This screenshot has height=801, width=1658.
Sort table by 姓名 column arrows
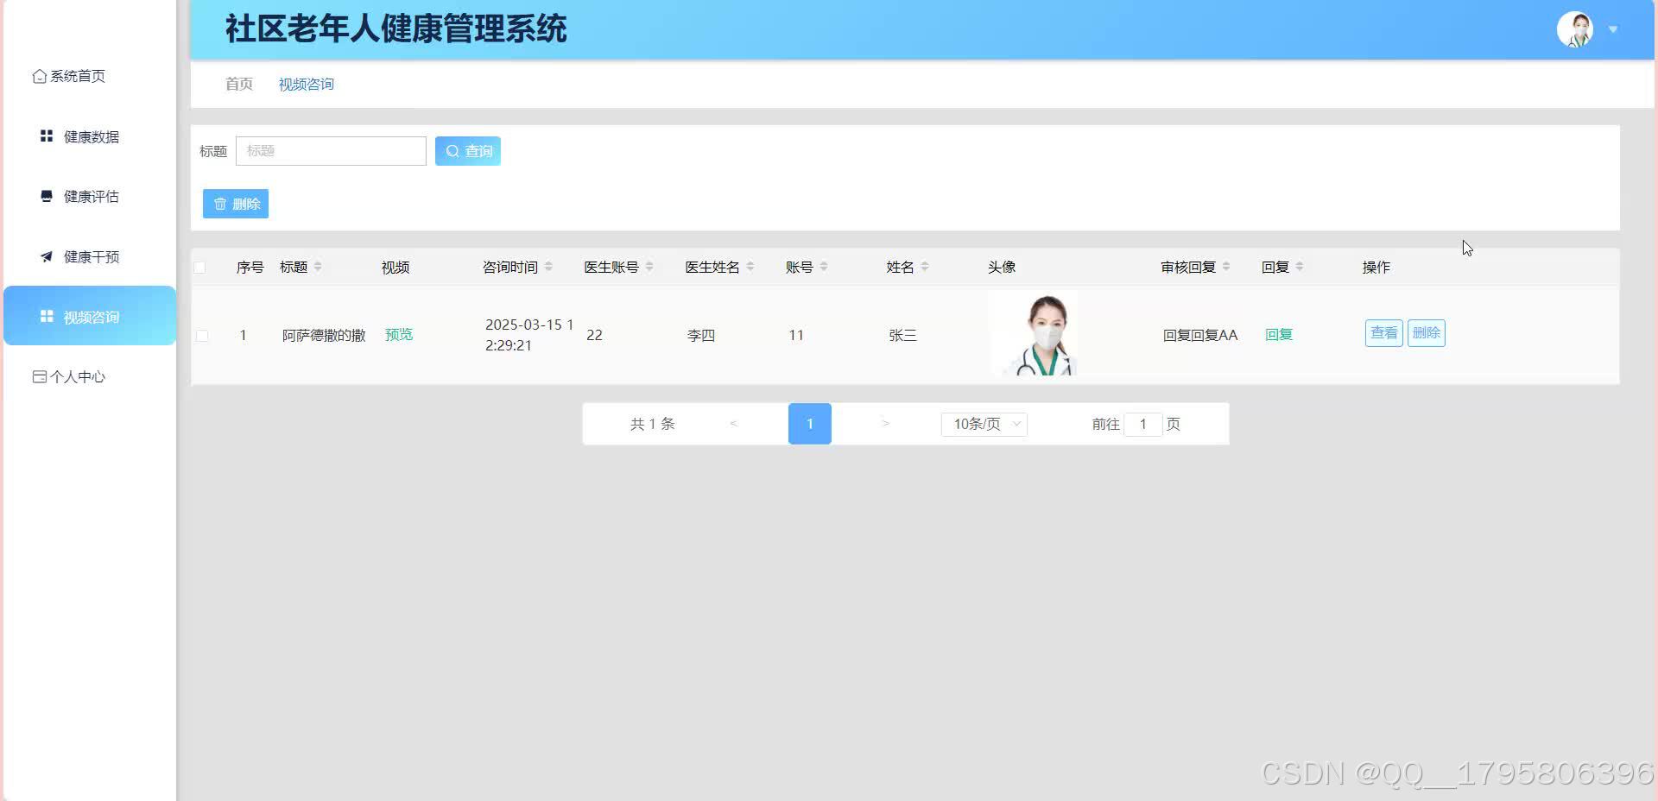pyautogui.click(x=925, y=267)
